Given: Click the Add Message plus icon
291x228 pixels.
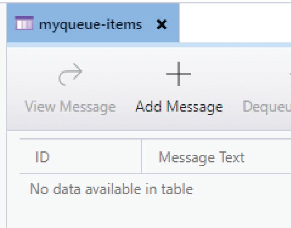Looking at the screenshot, I should [179, 74].
